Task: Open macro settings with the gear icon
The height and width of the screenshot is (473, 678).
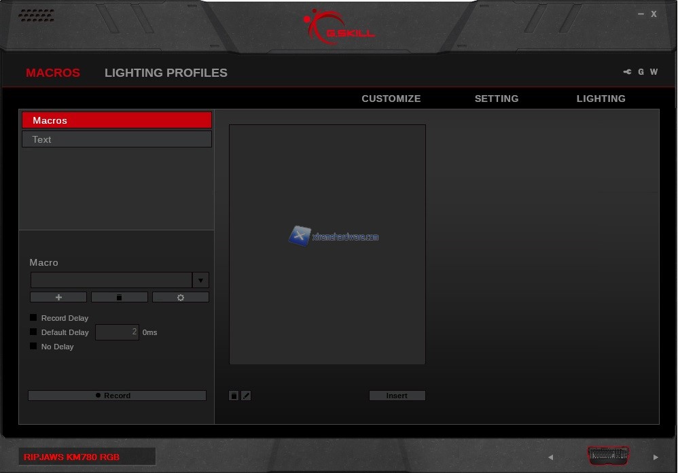Action: pyautogui.click(x=181, y=298)
